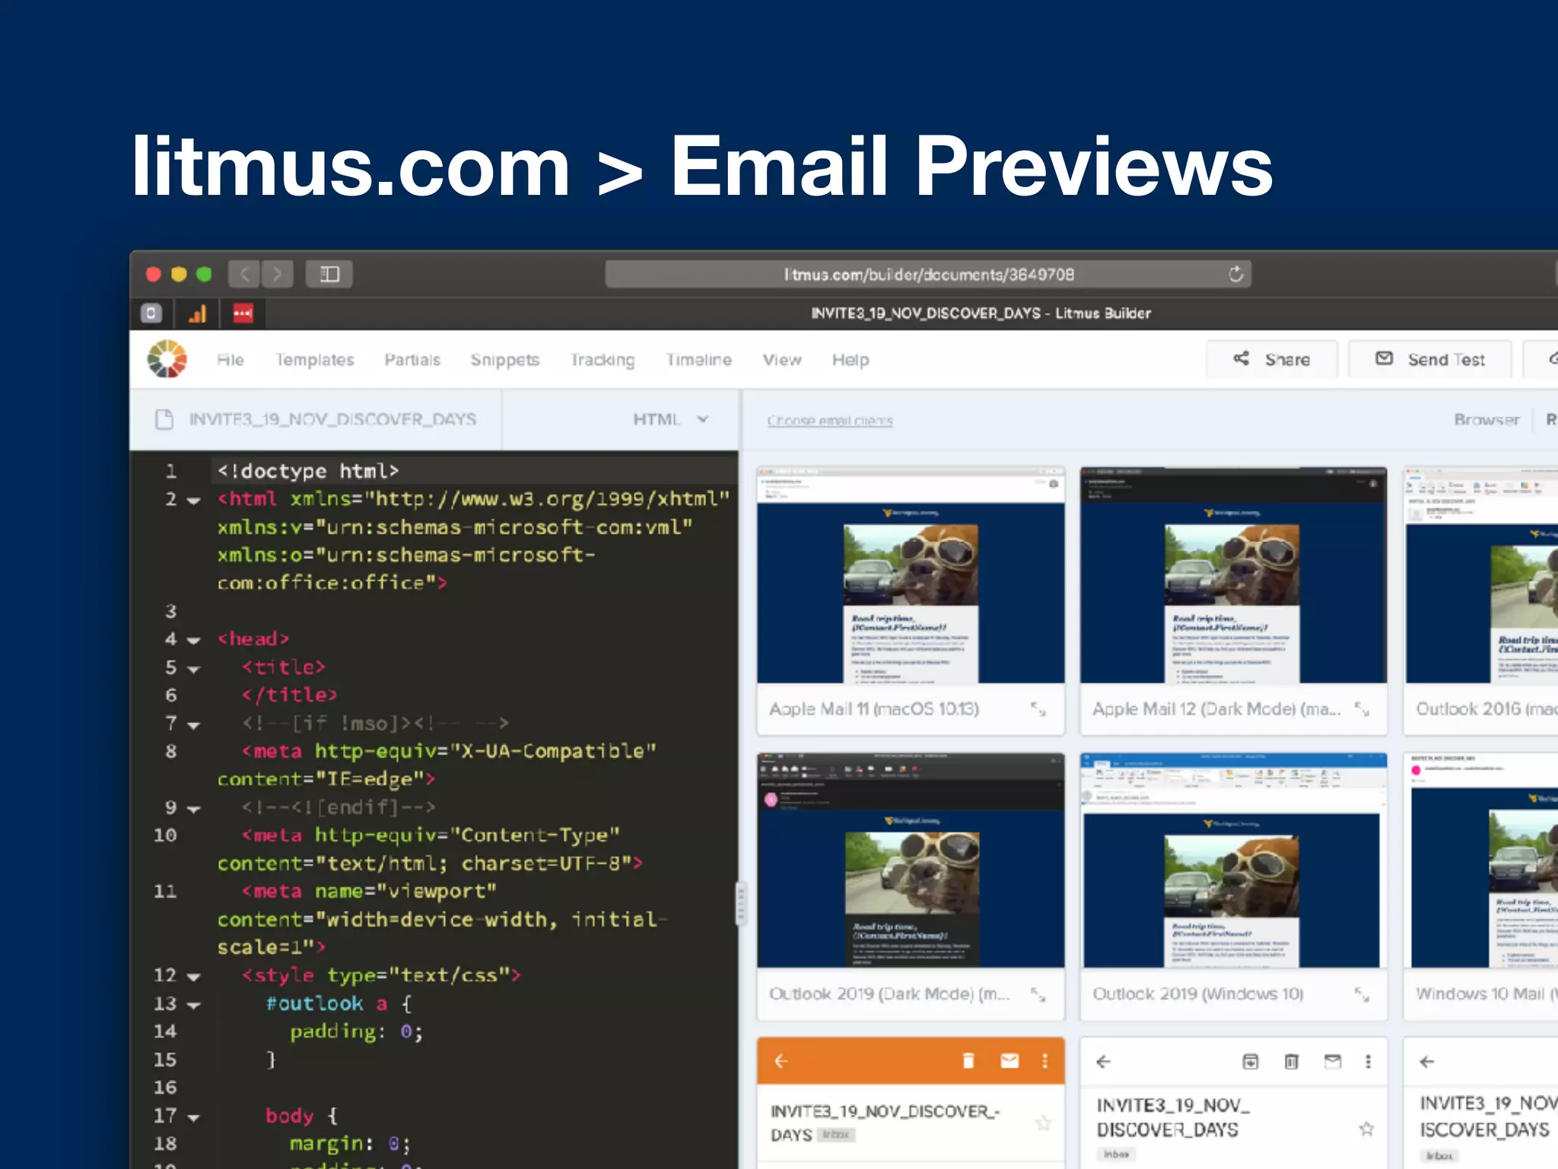Image resolution: width=1558 pixels, height=1169 pixels.
Task: Click the Choose email clients link
Action: coord(829,420)
